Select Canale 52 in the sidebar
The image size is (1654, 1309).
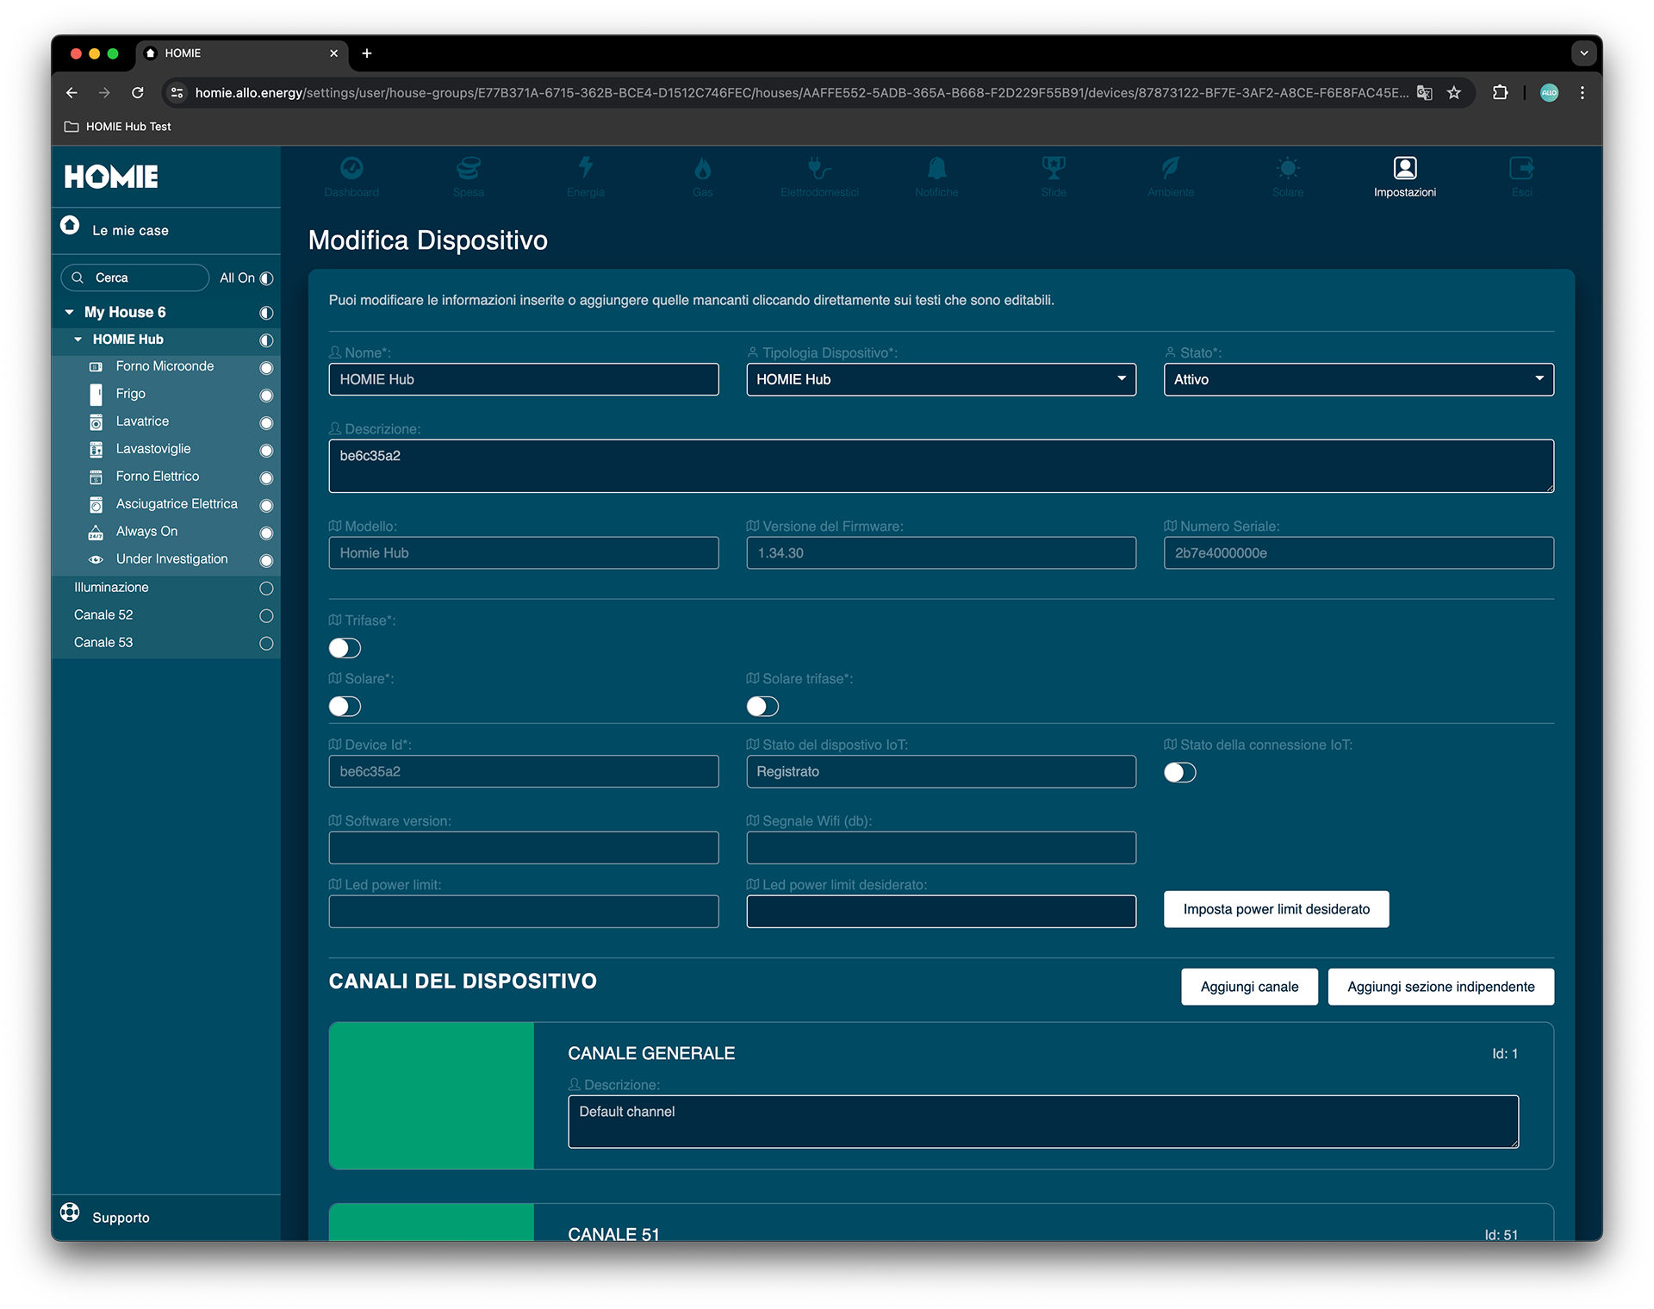coord(103,615)
